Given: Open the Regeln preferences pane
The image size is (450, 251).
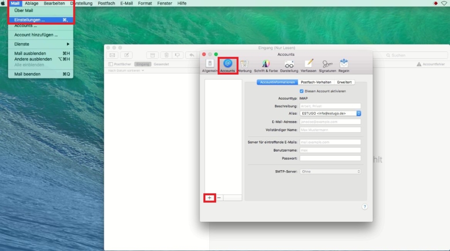Looking at the screenshot, I should pyautogui.click(x=344, y=65).
